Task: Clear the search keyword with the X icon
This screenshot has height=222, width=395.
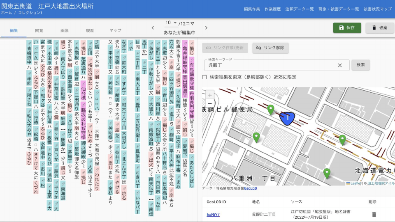Action: click(x=340, y=65)
